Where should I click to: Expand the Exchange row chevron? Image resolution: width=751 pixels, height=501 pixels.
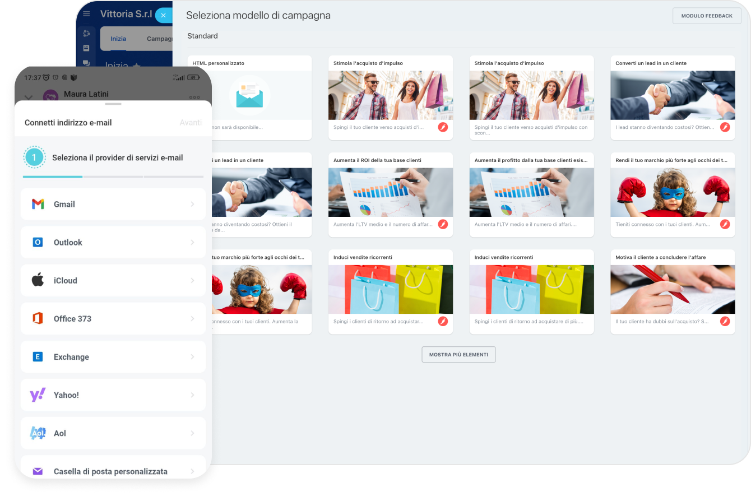(192, 357)
